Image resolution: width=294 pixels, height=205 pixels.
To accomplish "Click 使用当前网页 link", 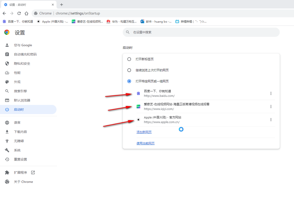I will pos(145,143).
